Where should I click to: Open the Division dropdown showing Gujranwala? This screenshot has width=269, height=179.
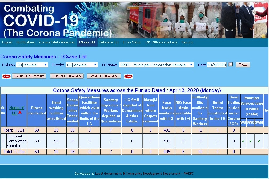pos(32,65)
